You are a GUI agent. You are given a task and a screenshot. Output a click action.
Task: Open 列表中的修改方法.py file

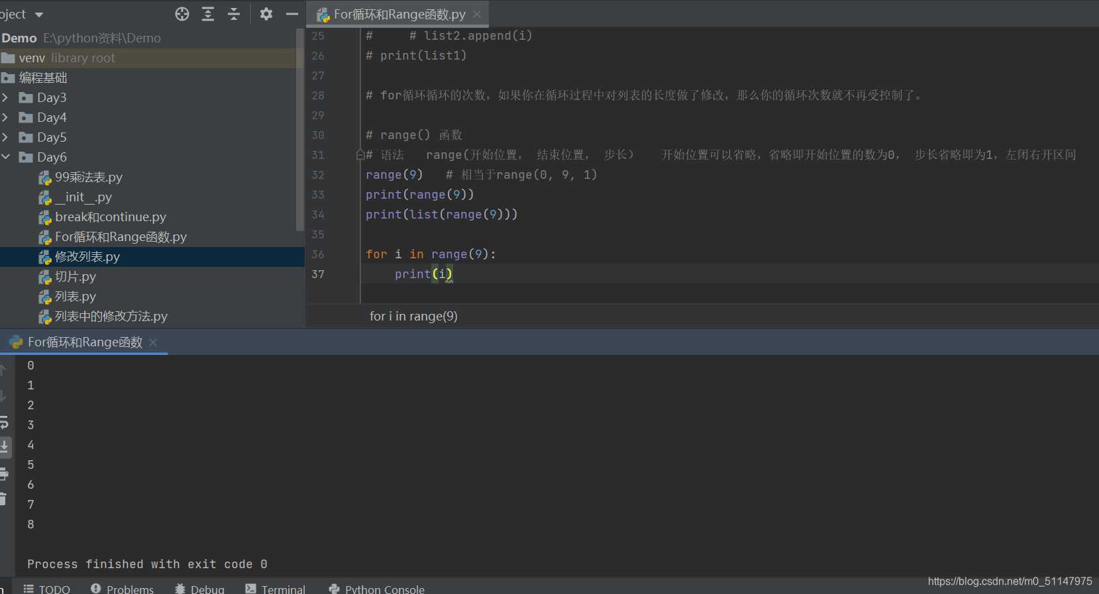(111, 317)
